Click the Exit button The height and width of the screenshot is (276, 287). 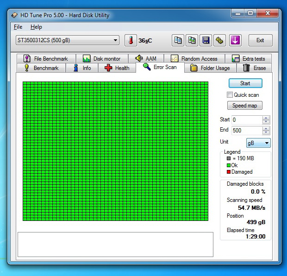pyautogui.click(x=260, y=40)
